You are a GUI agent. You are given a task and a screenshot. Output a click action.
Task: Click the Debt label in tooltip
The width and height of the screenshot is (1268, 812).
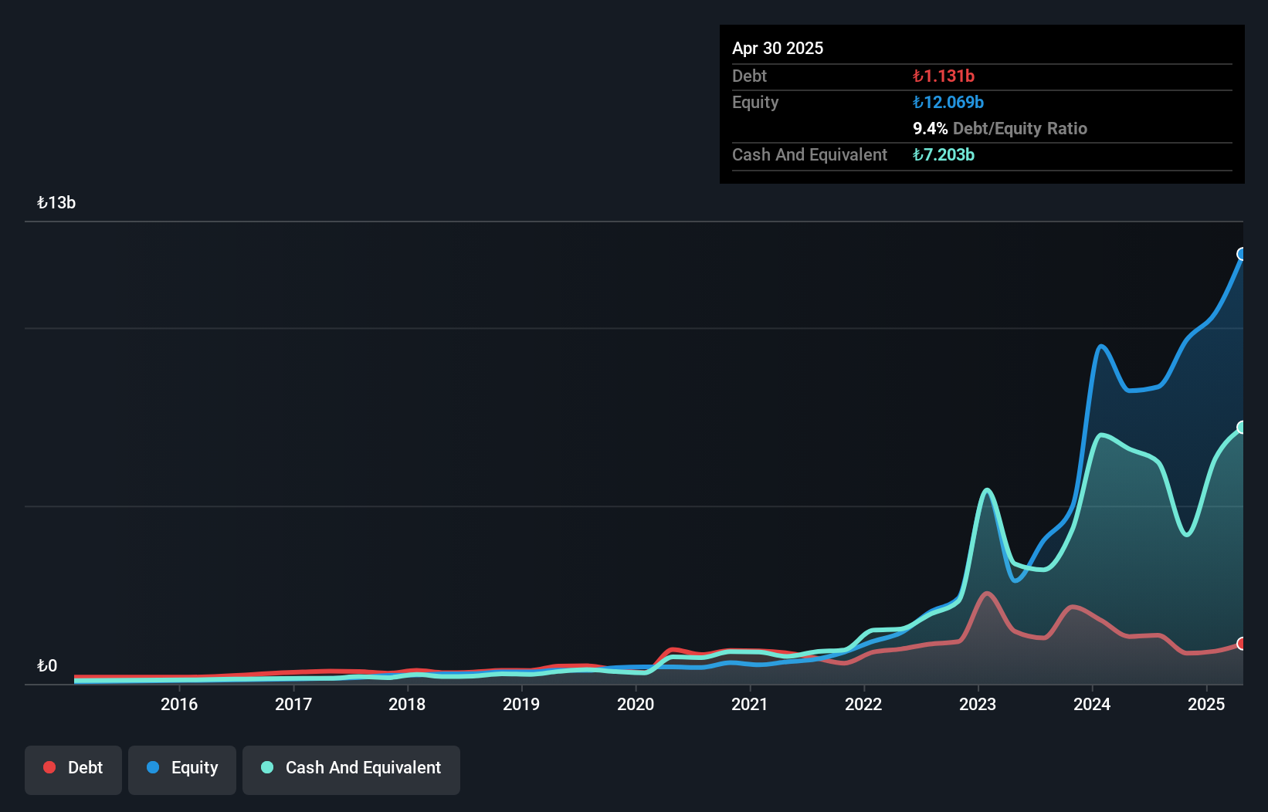click(749, 76)
